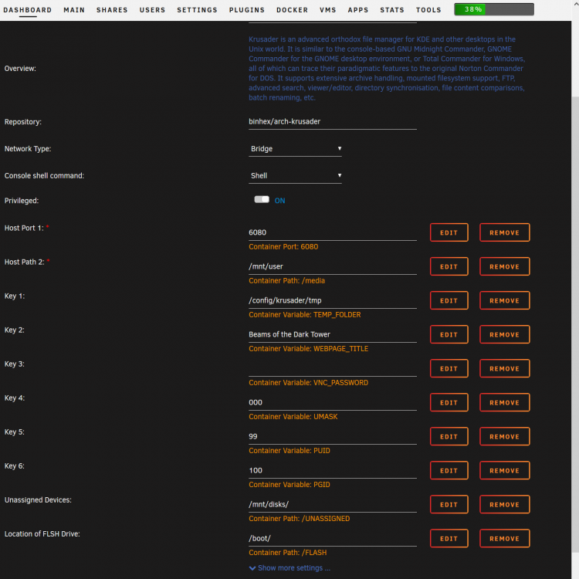Viewport: 579px width, 579px height.
Task: Click the Container Path: /media label
Action: [x=287, y=281]
